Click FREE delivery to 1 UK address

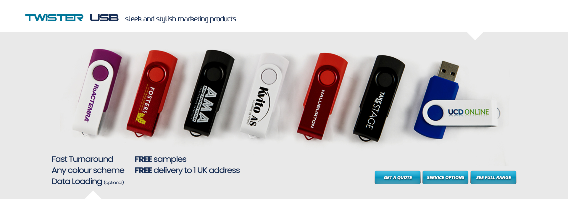pyautogui.click(x=187, y=170)
